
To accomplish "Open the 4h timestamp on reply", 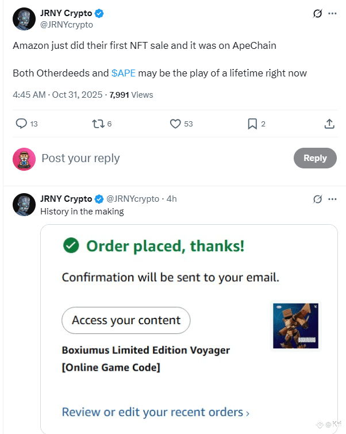I will click(171, 199).
